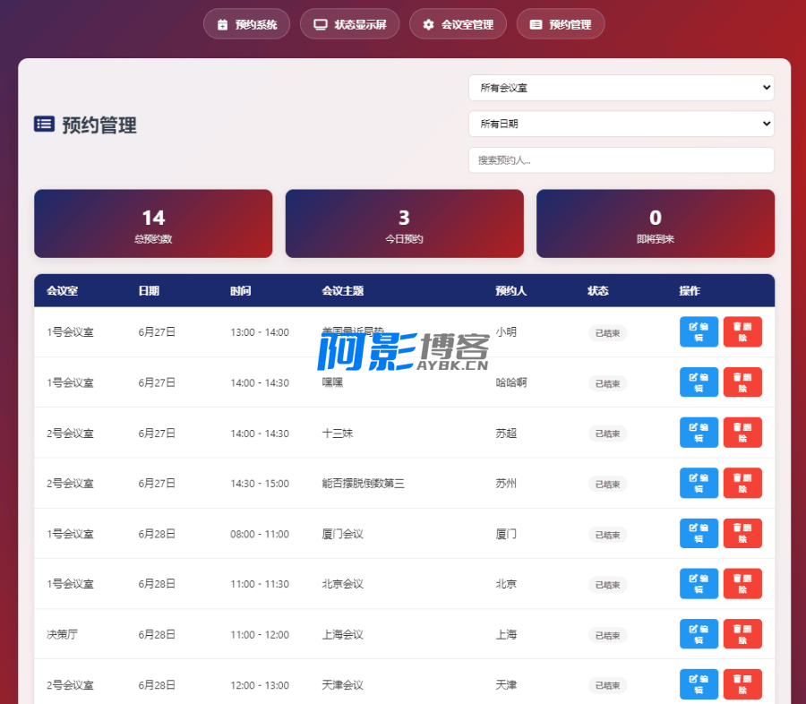This screenshot has width=806, height=704.
Task: Click the list icon beside 预约管理 tab
Action: pos(536,25)
